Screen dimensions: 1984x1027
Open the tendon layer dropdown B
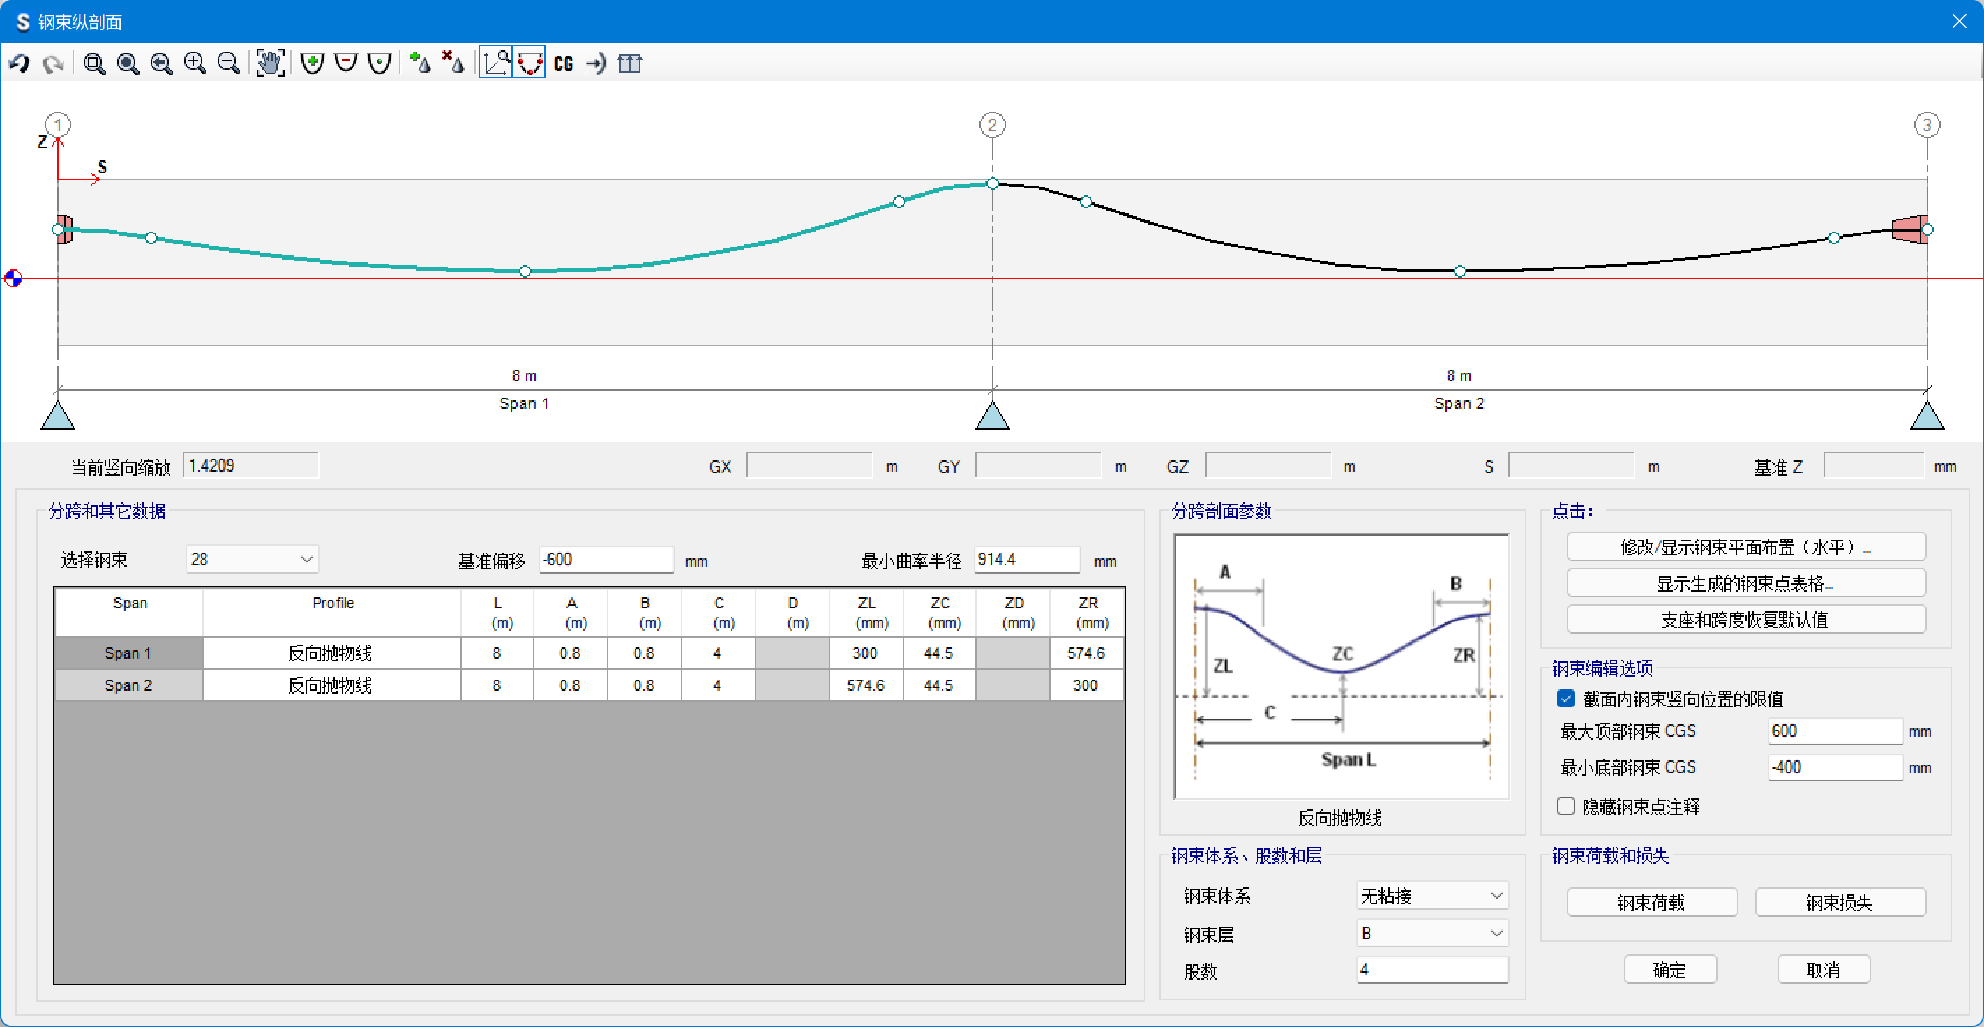(1431, 933)
